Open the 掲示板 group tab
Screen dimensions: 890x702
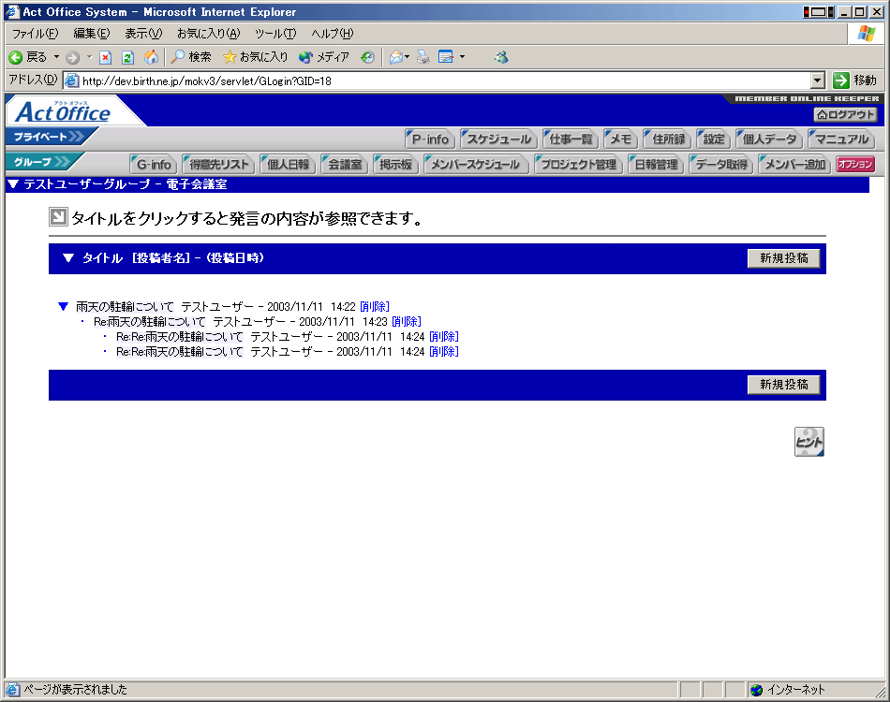tap(395, 165)
